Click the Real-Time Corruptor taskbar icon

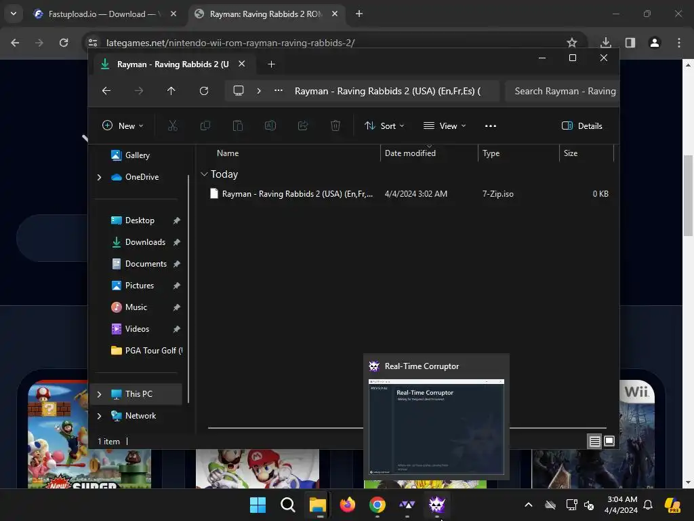pyautogui.click(x=437, y=505)
